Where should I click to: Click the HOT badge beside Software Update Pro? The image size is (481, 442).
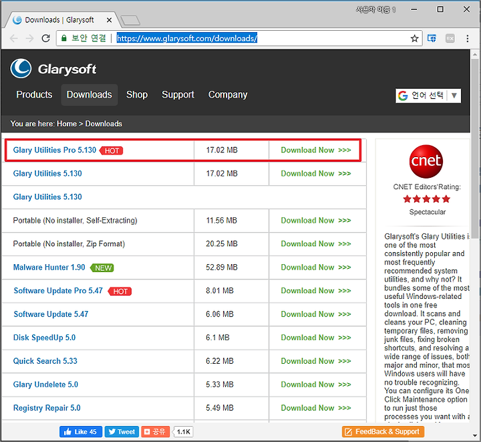coord(120,292)
